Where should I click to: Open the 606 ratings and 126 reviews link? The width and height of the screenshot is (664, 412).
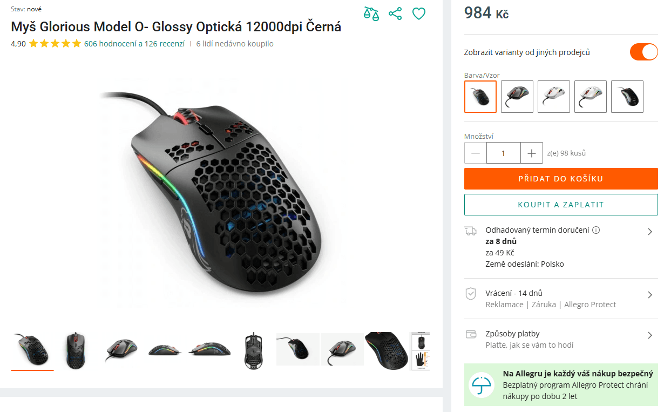(134, 44)
